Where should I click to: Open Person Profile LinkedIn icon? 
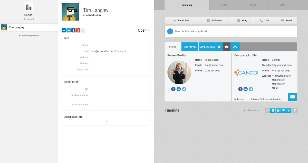pyautogui.click(x=179, y=89)
